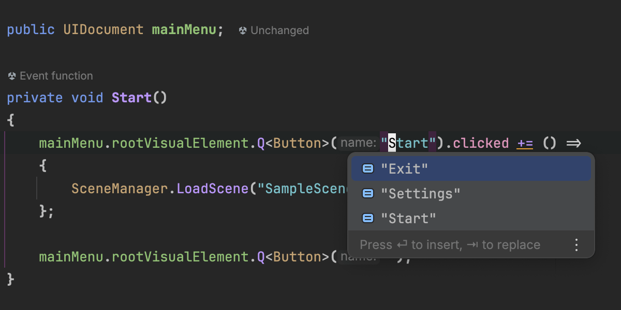Screen dimensions: 621x310
Task: Click the UIDocument type name
Action: click(x=103, y=29)
